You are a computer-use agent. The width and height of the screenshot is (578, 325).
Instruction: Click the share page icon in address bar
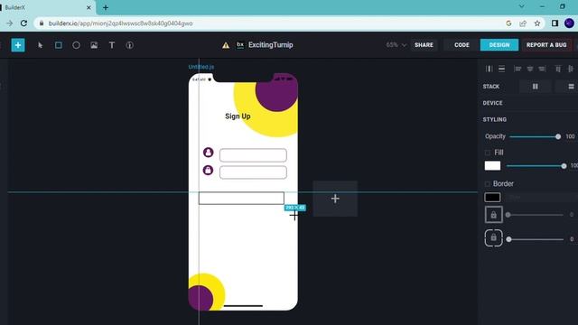click(523, 23)
